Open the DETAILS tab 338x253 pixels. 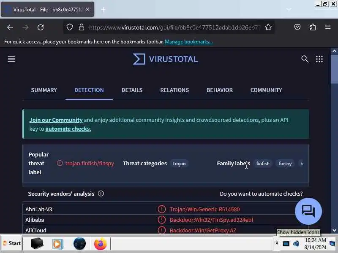[132, 90]
